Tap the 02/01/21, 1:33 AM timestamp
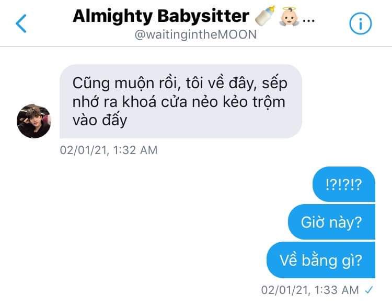Screen dimensions: 392x308 tap(310, 290)
